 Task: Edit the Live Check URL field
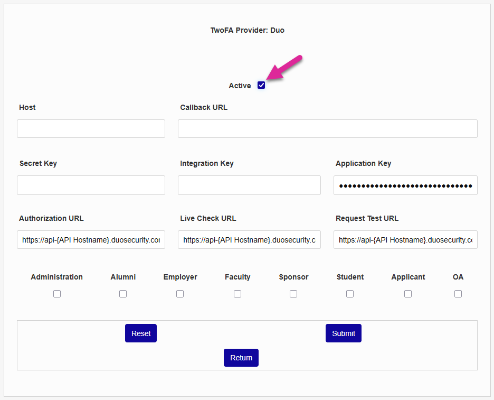tap(249, 240)
